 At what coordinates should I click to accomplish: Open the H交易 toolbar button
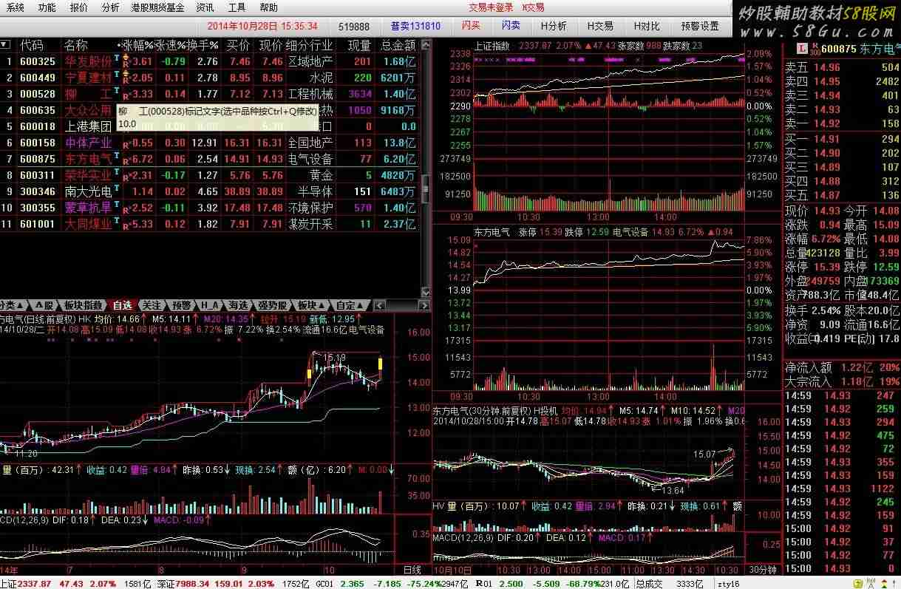pos(600,26)
